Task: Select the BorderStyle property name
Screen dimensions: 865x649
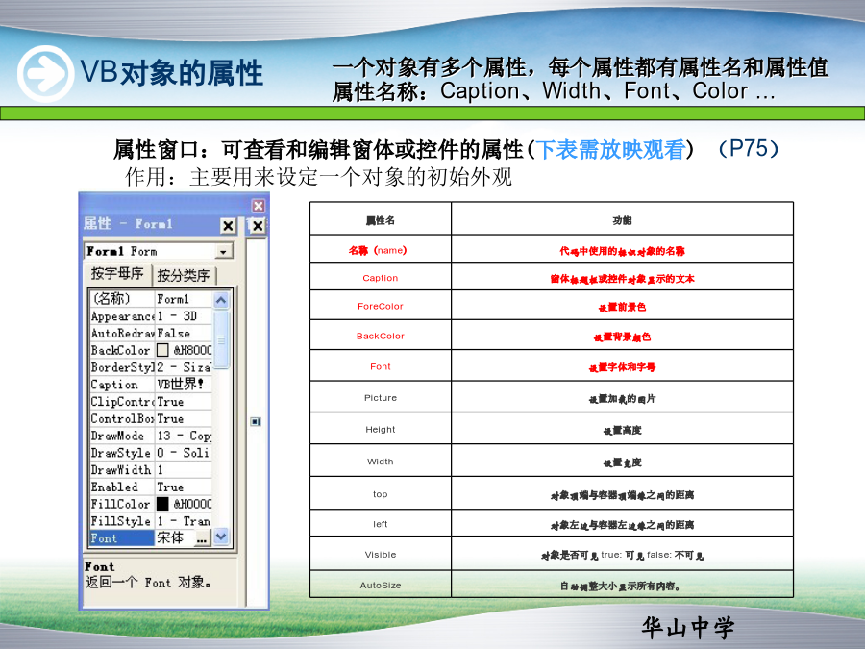Action: 122,367
